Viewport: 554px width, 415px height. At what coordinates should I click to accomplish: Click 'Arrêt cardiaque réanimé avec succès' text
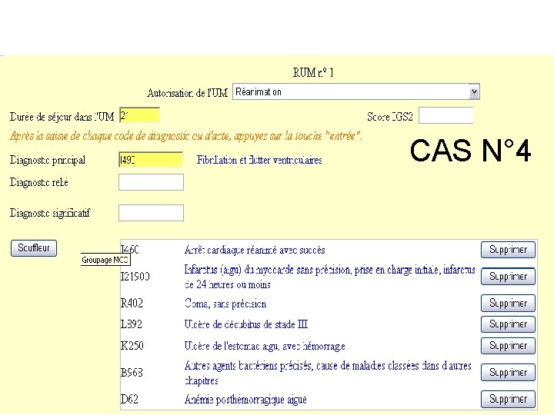tap(255, 250)
